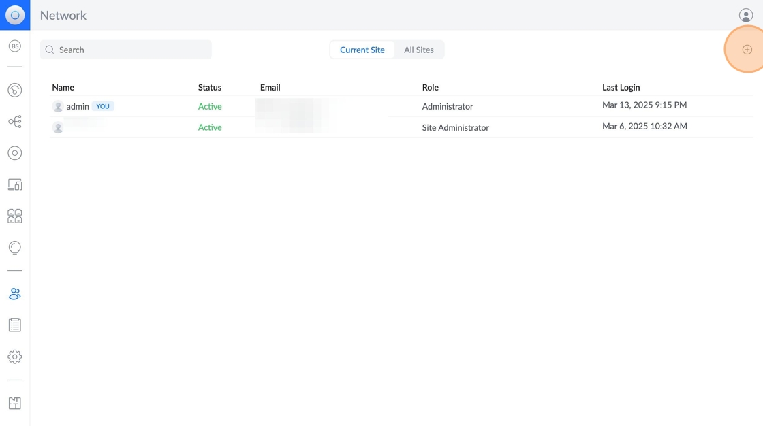Open the Dashboard gauge icon in sidebar
763x426 pixels.
(15, 90)
